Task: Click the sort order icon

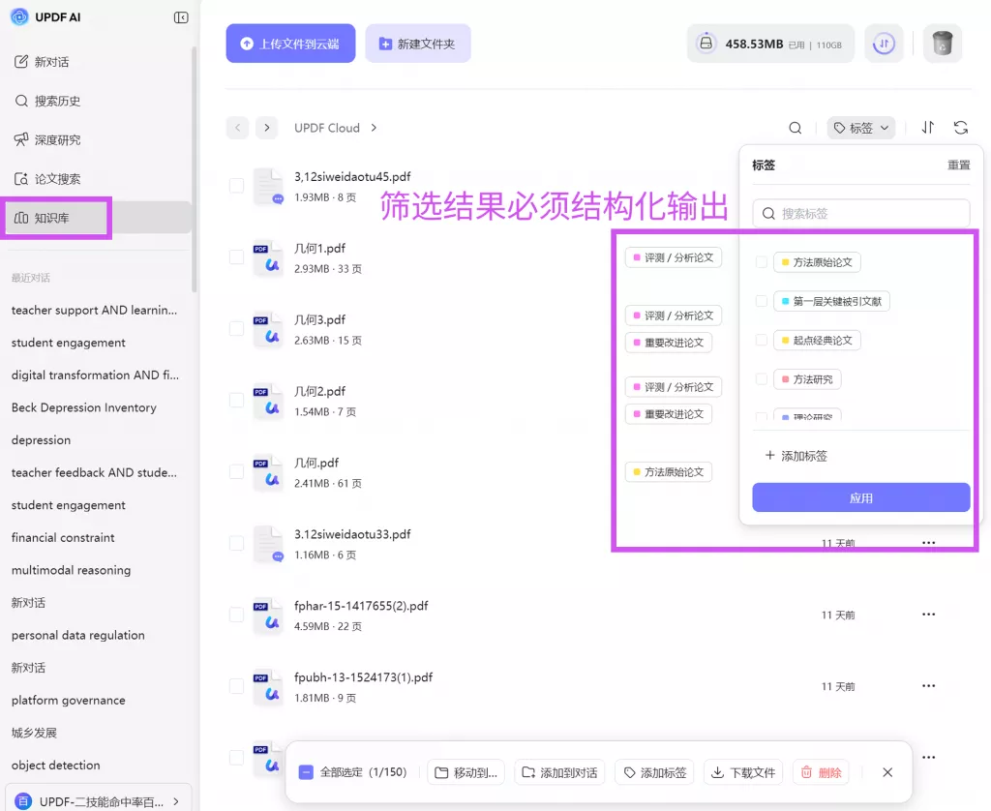Action: 928,128
